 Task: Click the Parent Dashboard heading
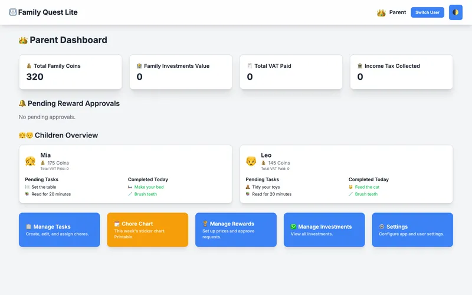68,40
